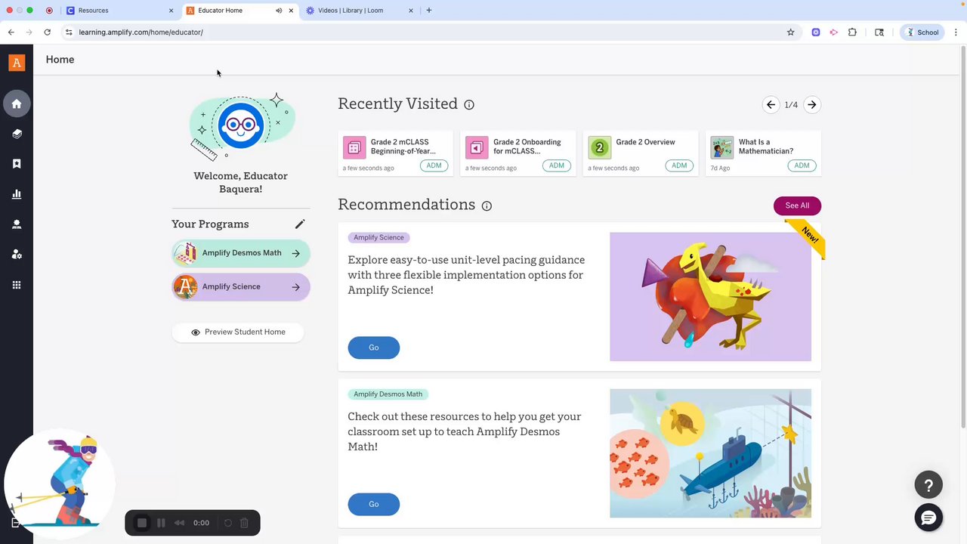This screenshot has width=967, height=544.
Task: Click See All recommendations
Action: click(797, 206)
